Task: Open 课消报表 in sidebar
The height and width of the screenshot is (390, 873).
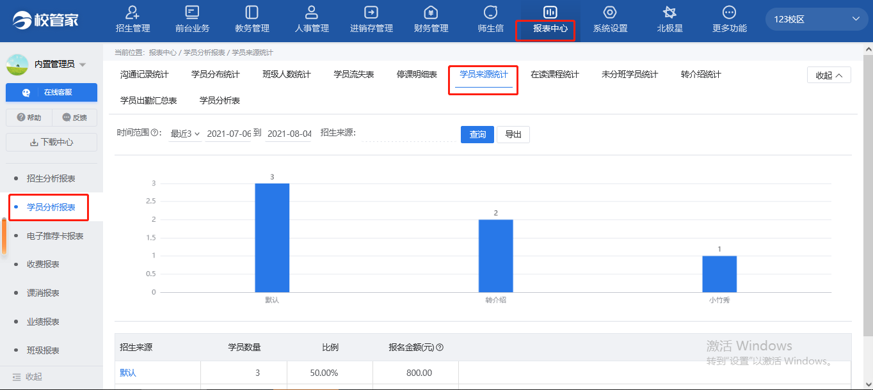Action: pyautogui.click(x=51, y=293)
